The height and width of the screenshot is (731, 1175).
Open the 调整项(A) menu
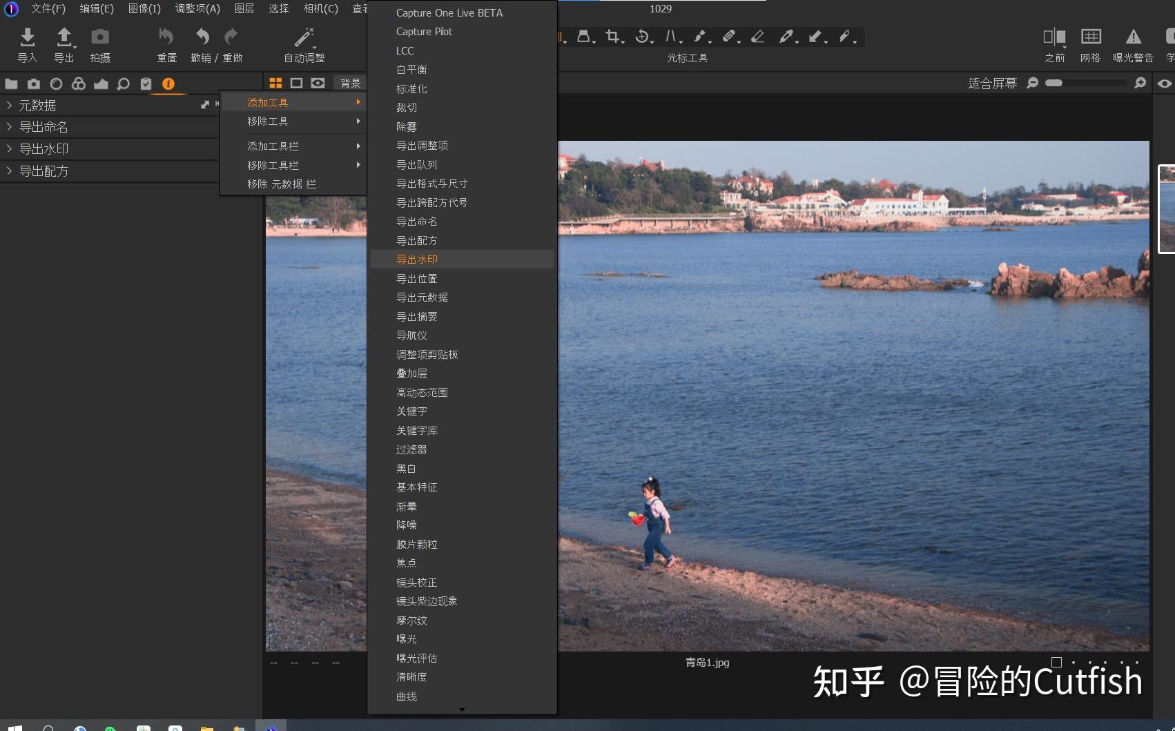197,9
